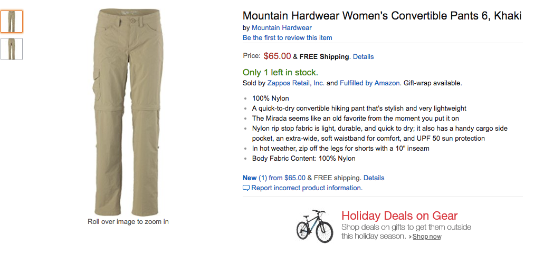Open the 'Fulfilled by Amazon' link

click(x=370, y=83)
